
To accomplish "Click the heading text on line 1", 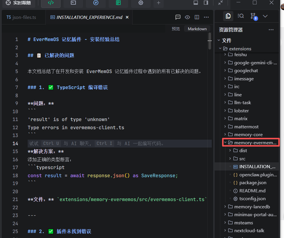I will point(73,39).
